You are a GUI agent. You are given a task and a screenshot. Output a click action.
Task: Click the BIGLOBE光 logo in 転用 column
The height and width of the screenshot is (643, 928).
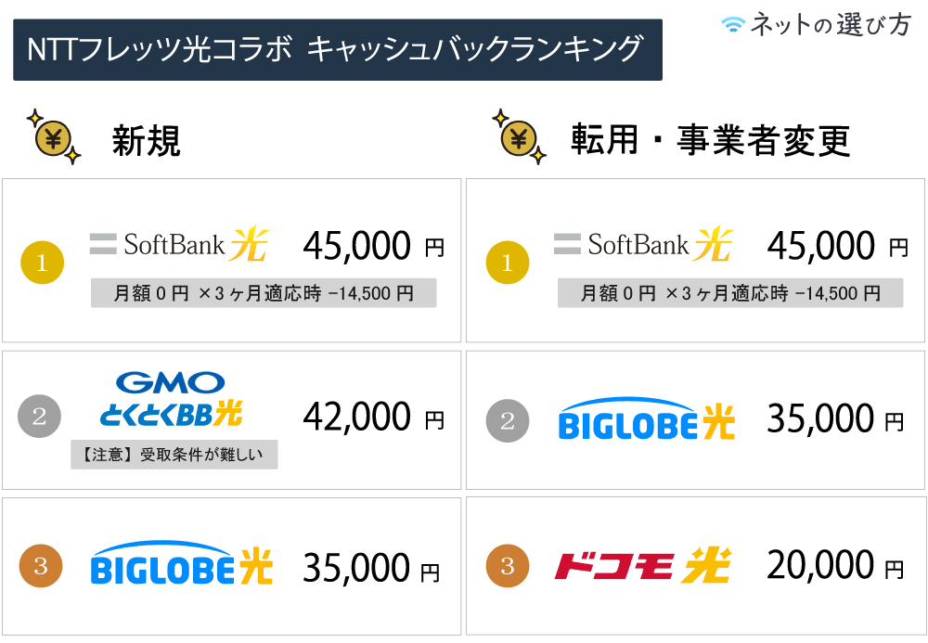tap(646, 418)
